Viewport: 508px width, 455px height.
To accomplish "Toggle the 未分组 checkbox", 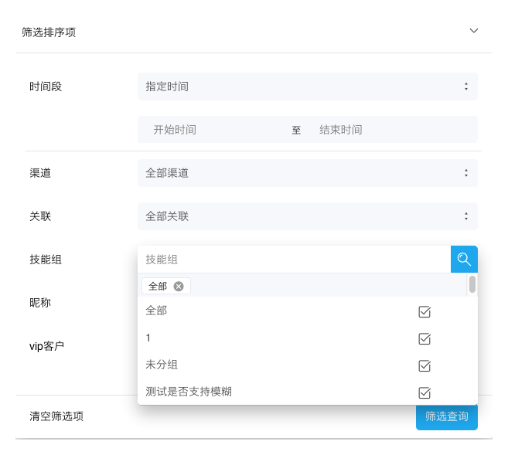I will [x=424, y=366].
